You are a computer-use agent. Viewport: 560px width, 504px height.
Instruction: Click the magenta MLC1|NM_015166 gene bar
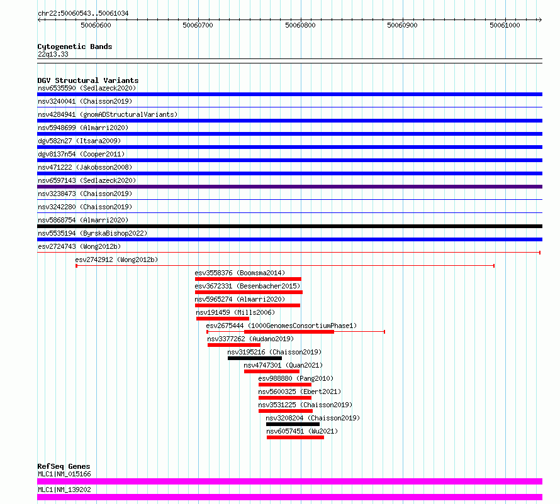289,481
